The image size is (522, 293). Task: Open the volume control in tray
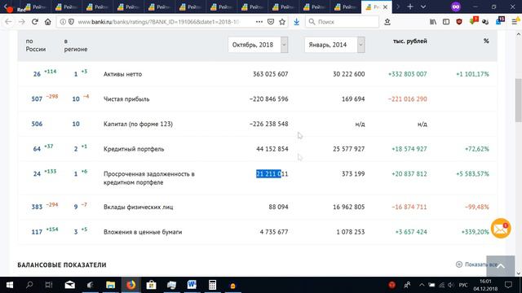[x=451, y=285]
